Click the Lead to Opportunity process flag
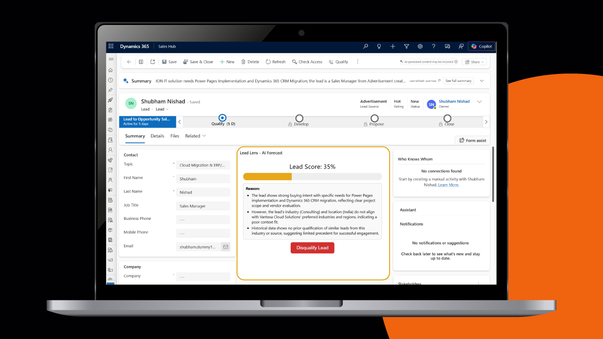This screenshot has height=339, width=603. click(x=147, y=121)
